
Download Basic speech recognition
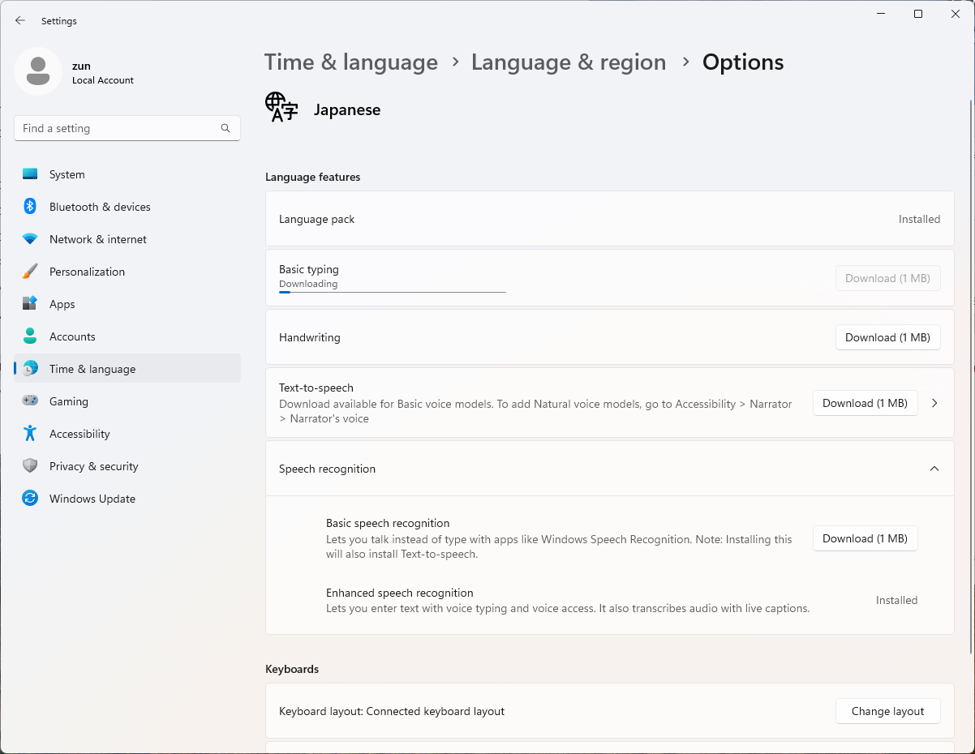(x=865, y=538)
